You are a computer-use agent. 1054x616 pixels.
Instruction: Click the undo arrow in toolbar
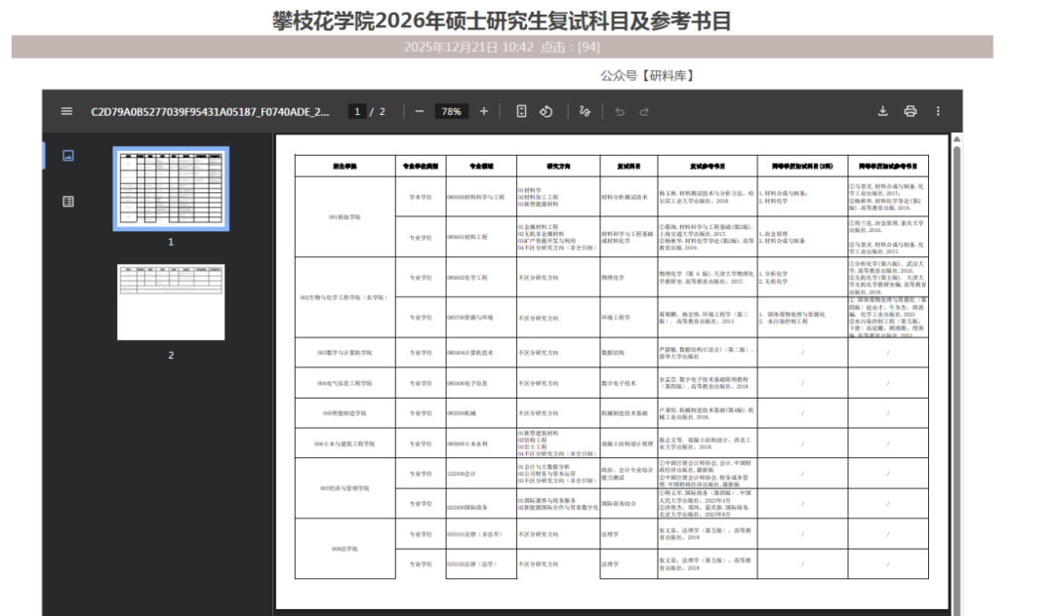[619, 111]
